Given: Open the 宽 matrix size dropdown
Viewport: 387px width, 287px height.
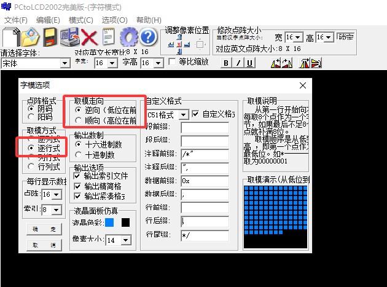Looking at the screenshot, I should point(298,37).
